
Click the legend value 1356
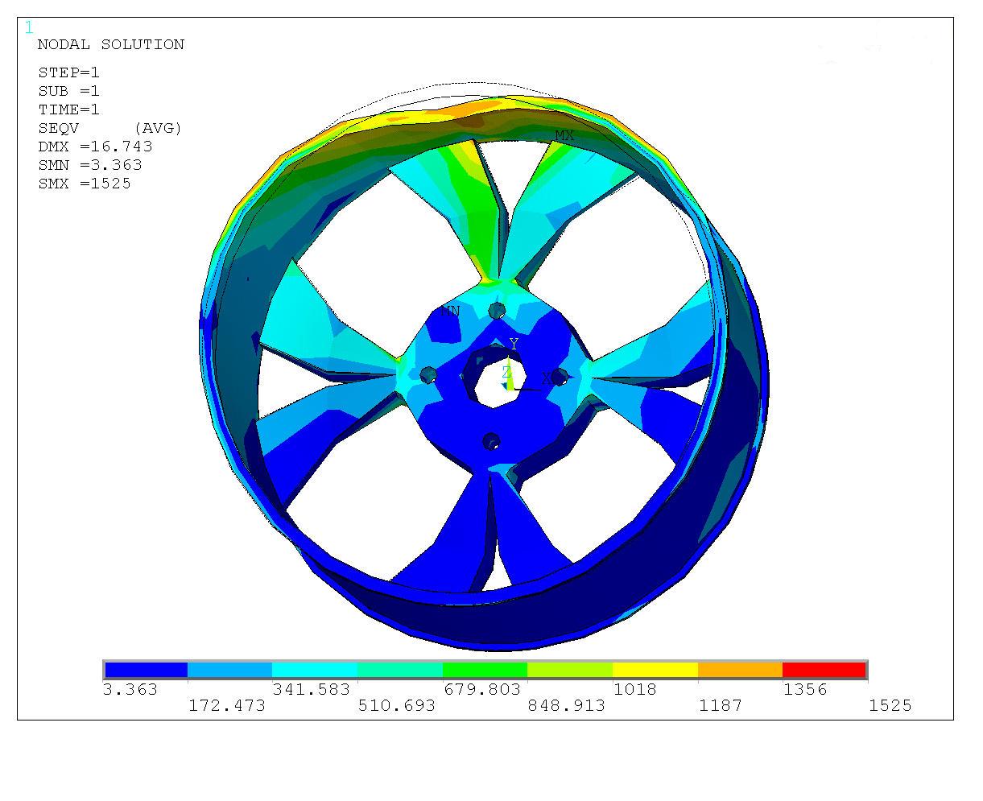click(x=805, y=690)
